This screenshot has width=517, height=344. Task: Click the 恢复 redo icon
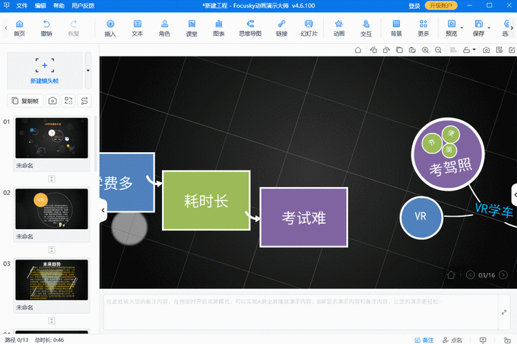[73, 28]
